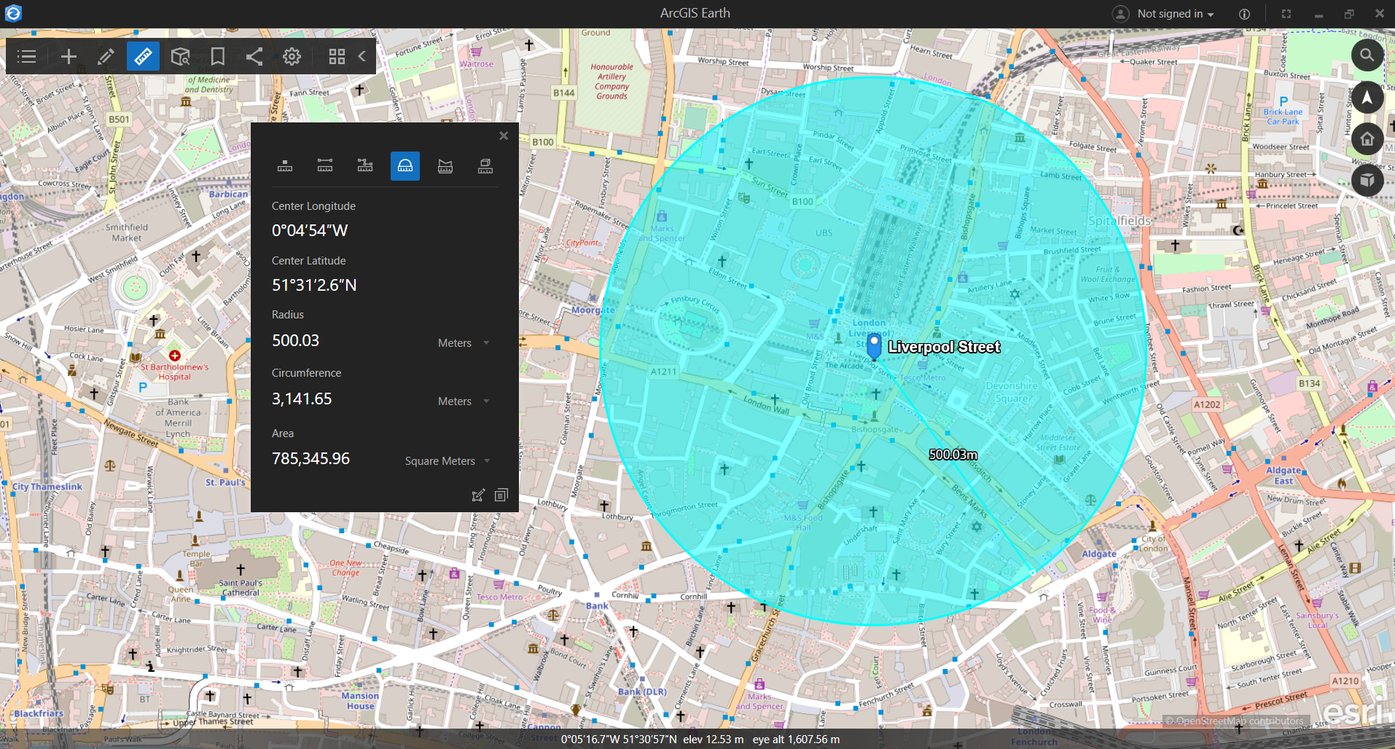Click the Liverpool Street map label

click(944, 347)
